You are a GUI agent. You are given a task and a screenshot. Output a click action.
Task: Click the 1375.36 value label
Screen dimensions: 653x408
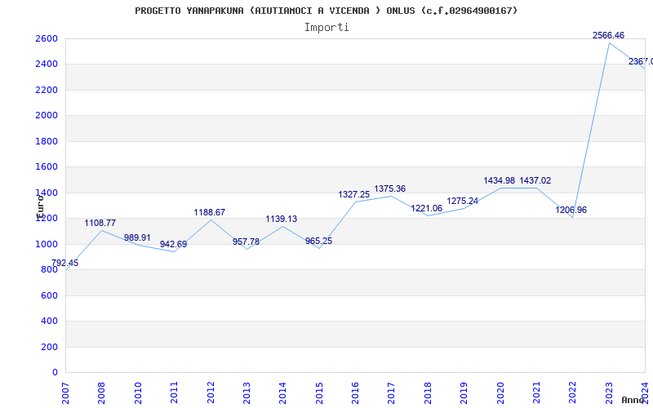point(390,188)
